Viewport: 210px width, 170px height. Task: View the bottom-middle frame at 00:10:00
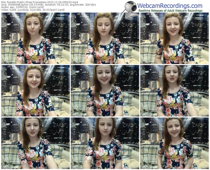point(105,143)
